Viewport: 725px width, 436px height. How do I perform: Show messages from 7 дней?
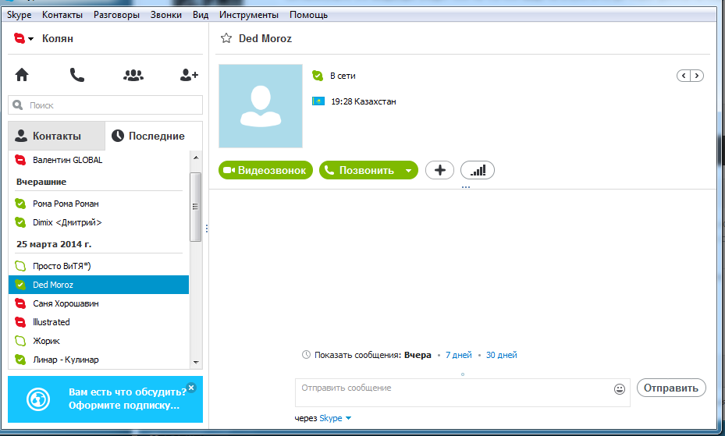[x=459, y=355]
